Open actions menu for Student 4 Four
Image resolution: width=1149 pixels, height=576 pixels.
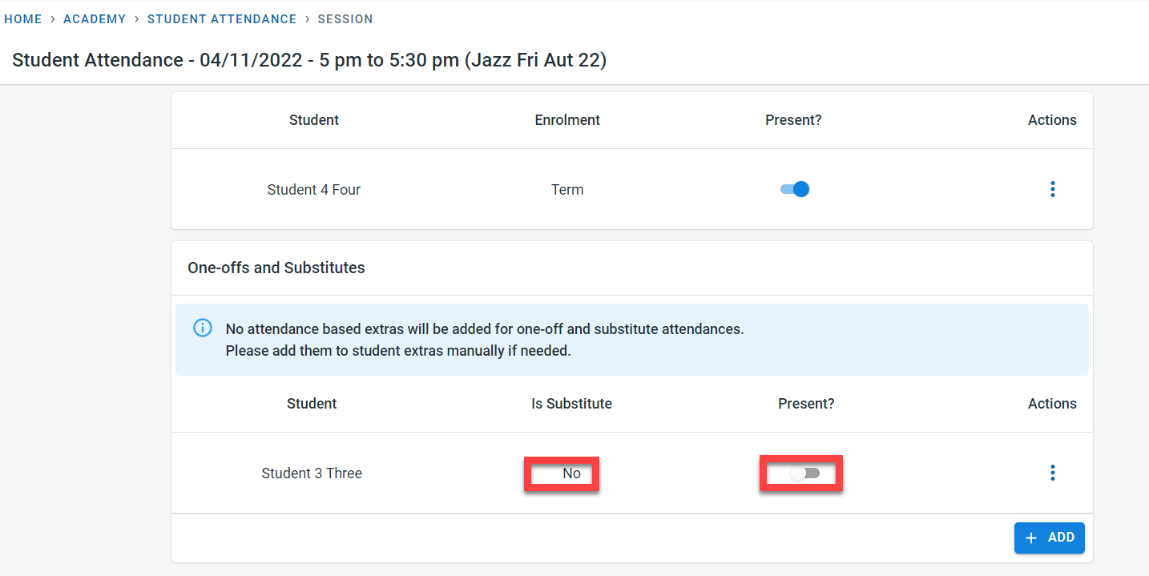coord(1052,190)
